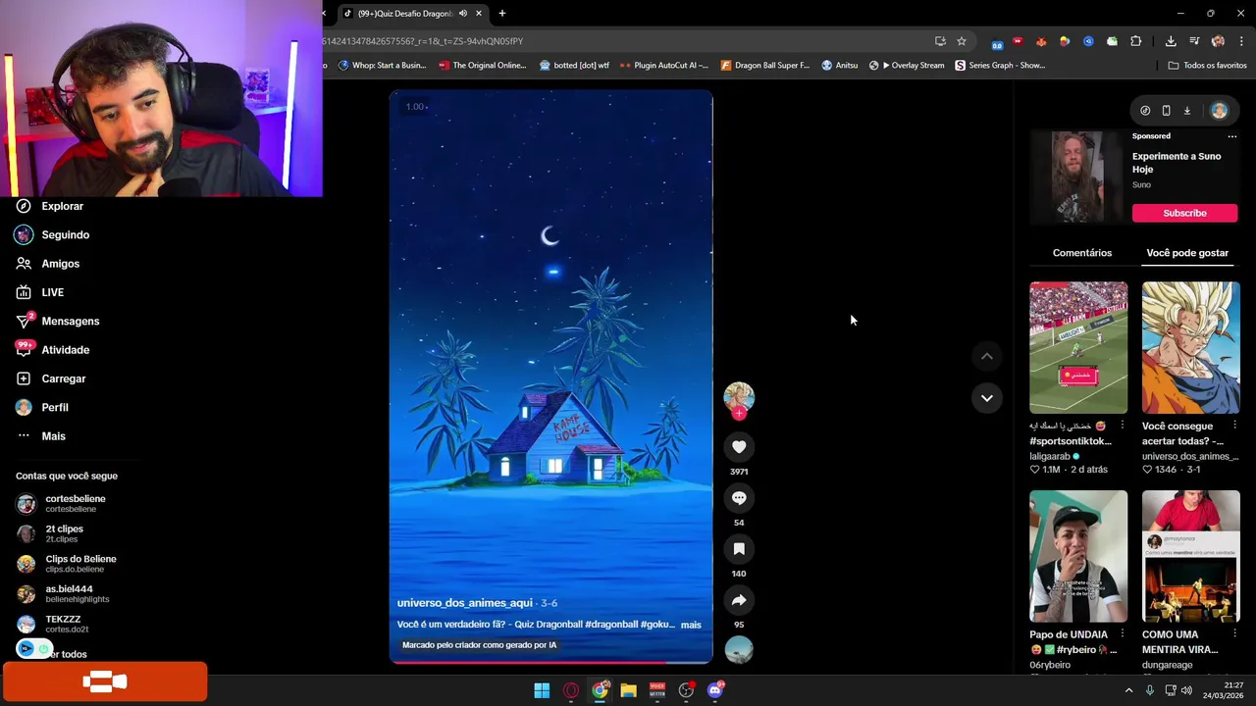Open the Suno sponsored video thumbnail
This screenshot has height=706, width=1256.
1076,177
